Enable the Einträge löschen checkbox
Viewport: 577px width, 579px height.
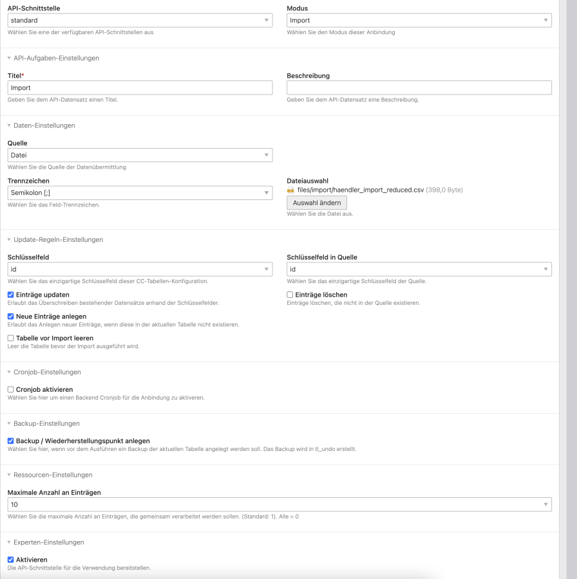click(x=290, y=295)
